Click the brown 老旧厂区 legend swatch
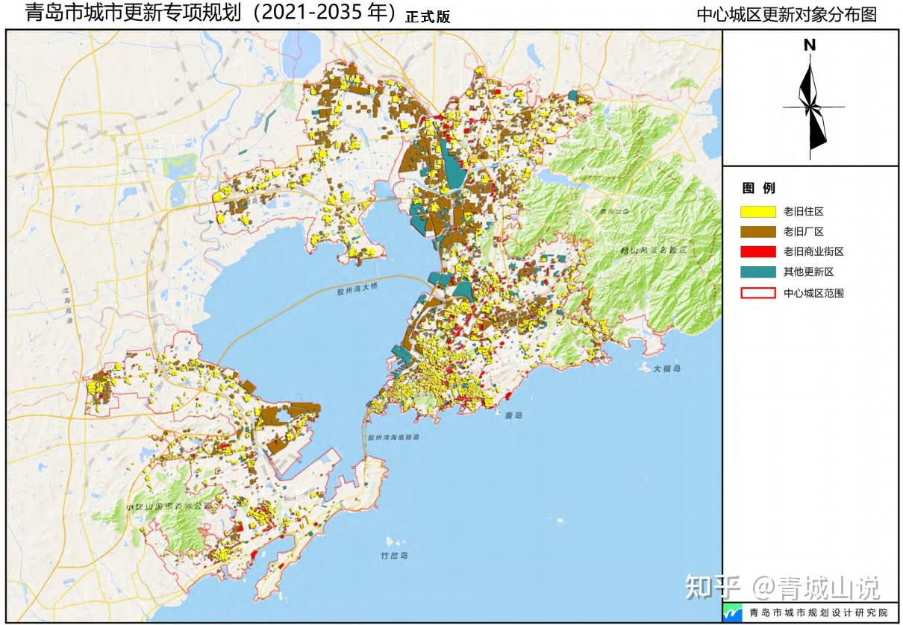Screen dimensions: 903x625 coord(759,232)
